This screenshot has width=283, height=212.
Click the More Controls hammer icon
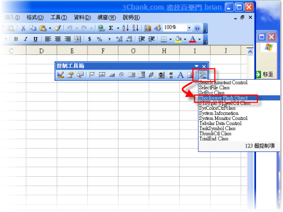tap(203, 75)
